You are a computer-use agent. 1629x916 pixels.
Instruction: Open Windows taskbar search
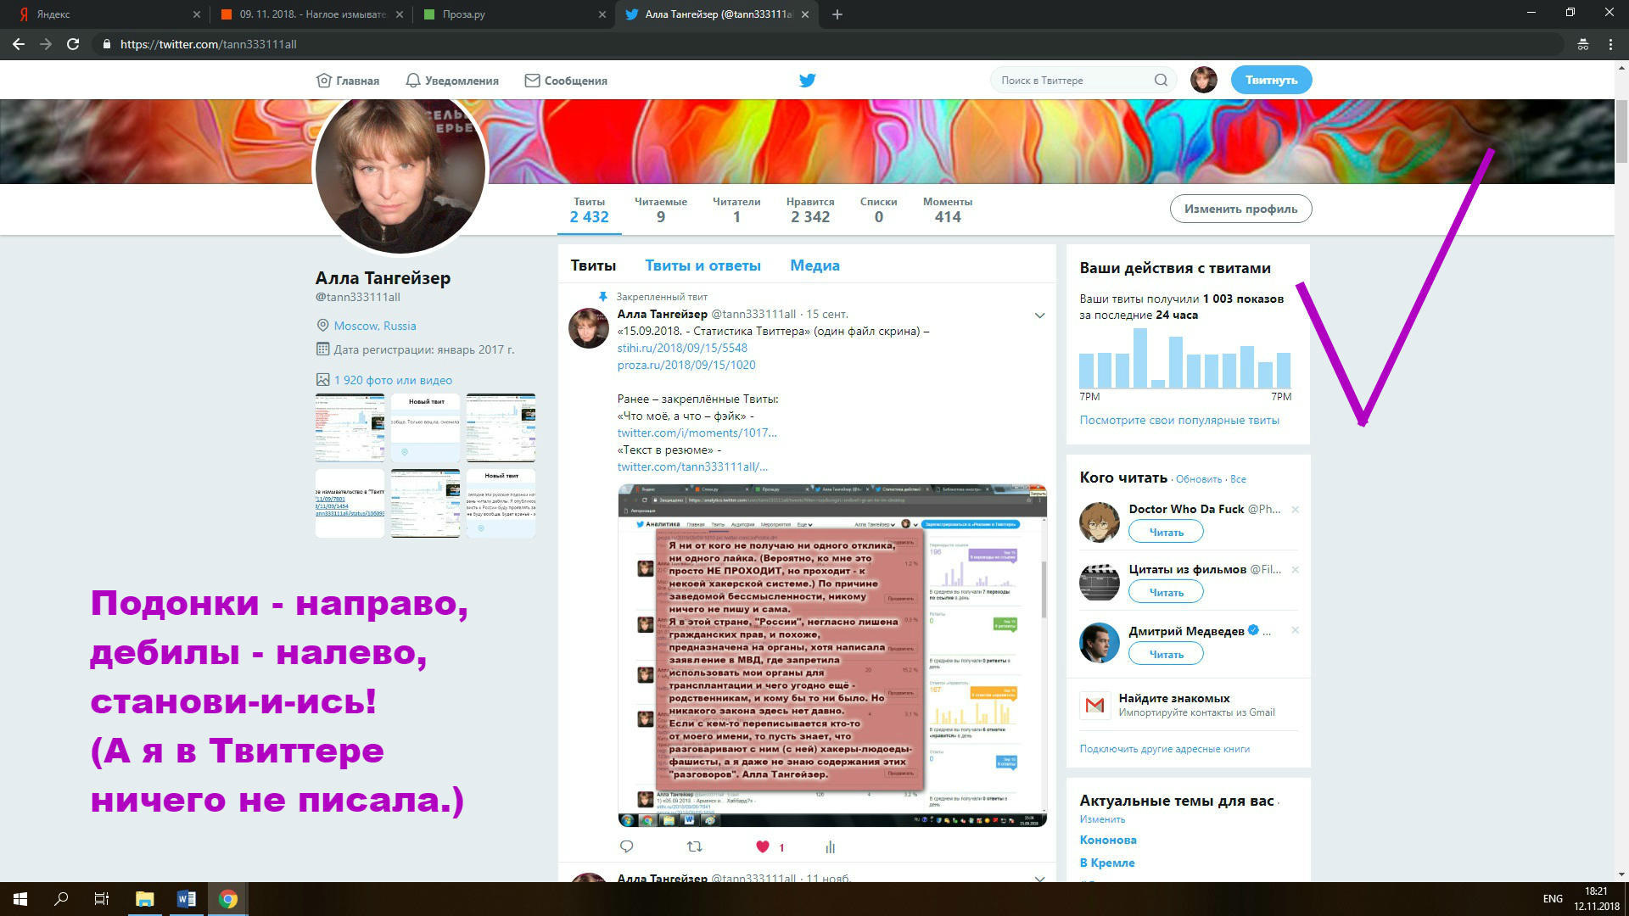pos(61,899)
